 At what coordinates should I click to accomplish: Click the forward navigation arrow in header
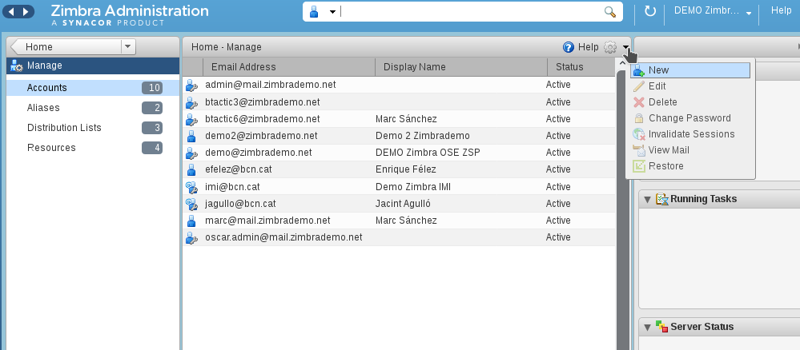point(26,11)
